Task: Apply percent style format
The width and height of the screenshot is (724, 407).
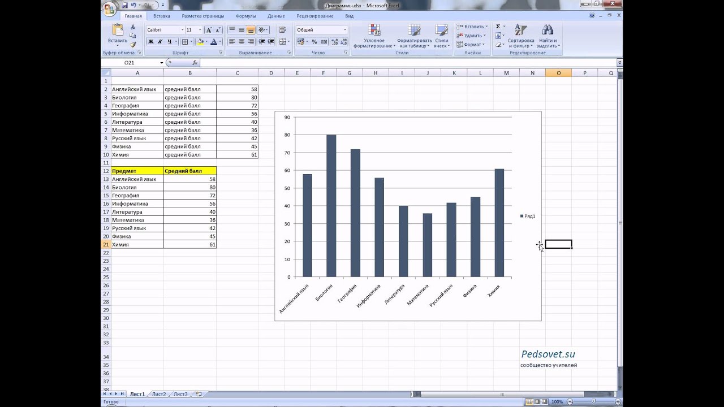Action: pyautogui.click(x=315, y=42)
